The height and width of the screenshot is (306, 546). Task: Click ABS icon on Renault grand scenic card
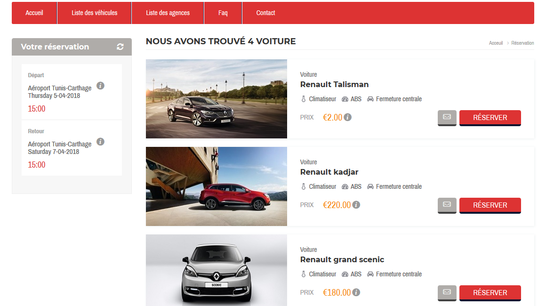pyautogui.click(x=345, y=274)
